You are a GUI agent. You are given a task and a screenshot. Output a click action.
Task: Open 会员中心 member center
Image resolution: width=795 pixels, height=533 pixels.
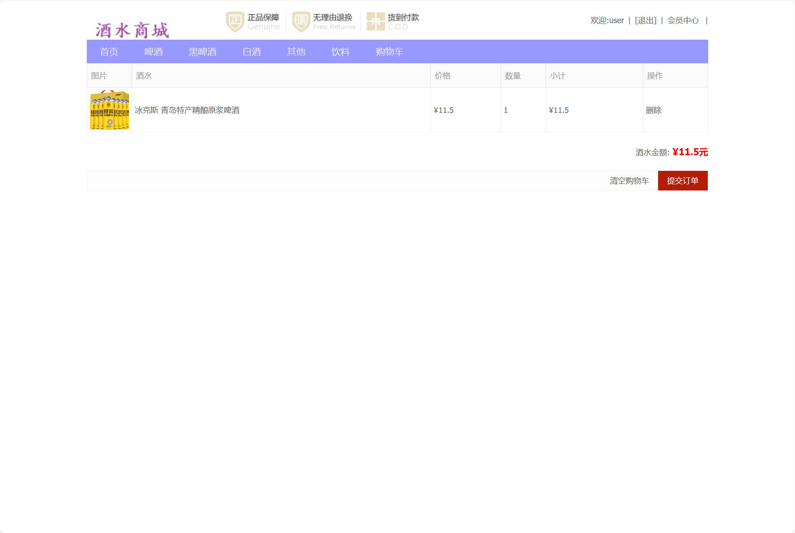coord(683,20)
